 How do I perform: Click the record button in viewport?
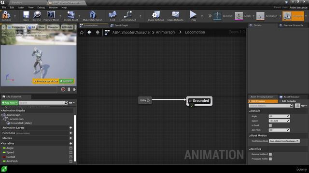pos(63,89)
